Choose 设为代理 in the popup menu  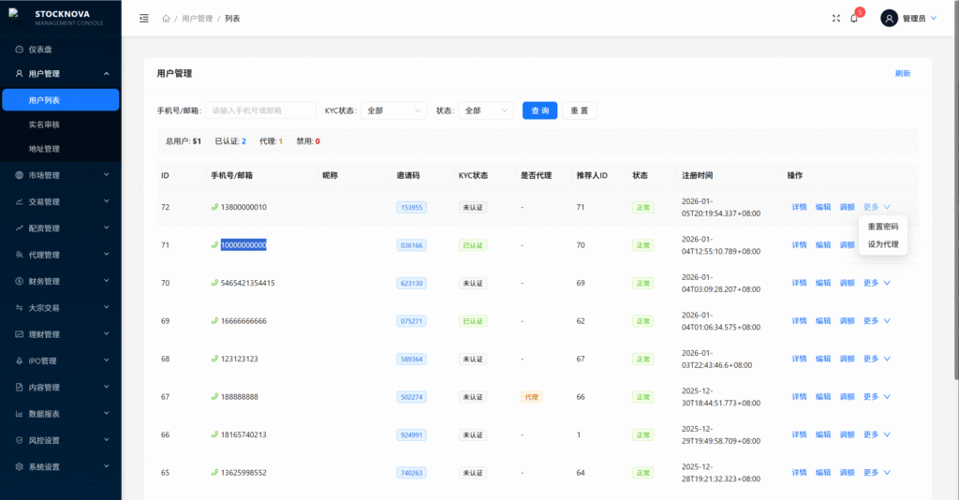point(883,244)
